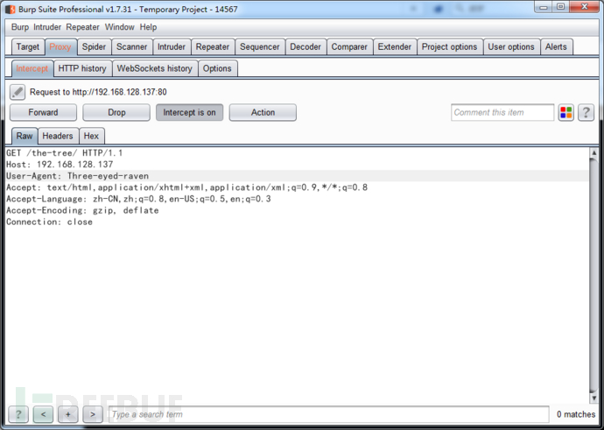Click the 0 matches label
Screen dimensions: 604x430
click(x=576, y=414)
